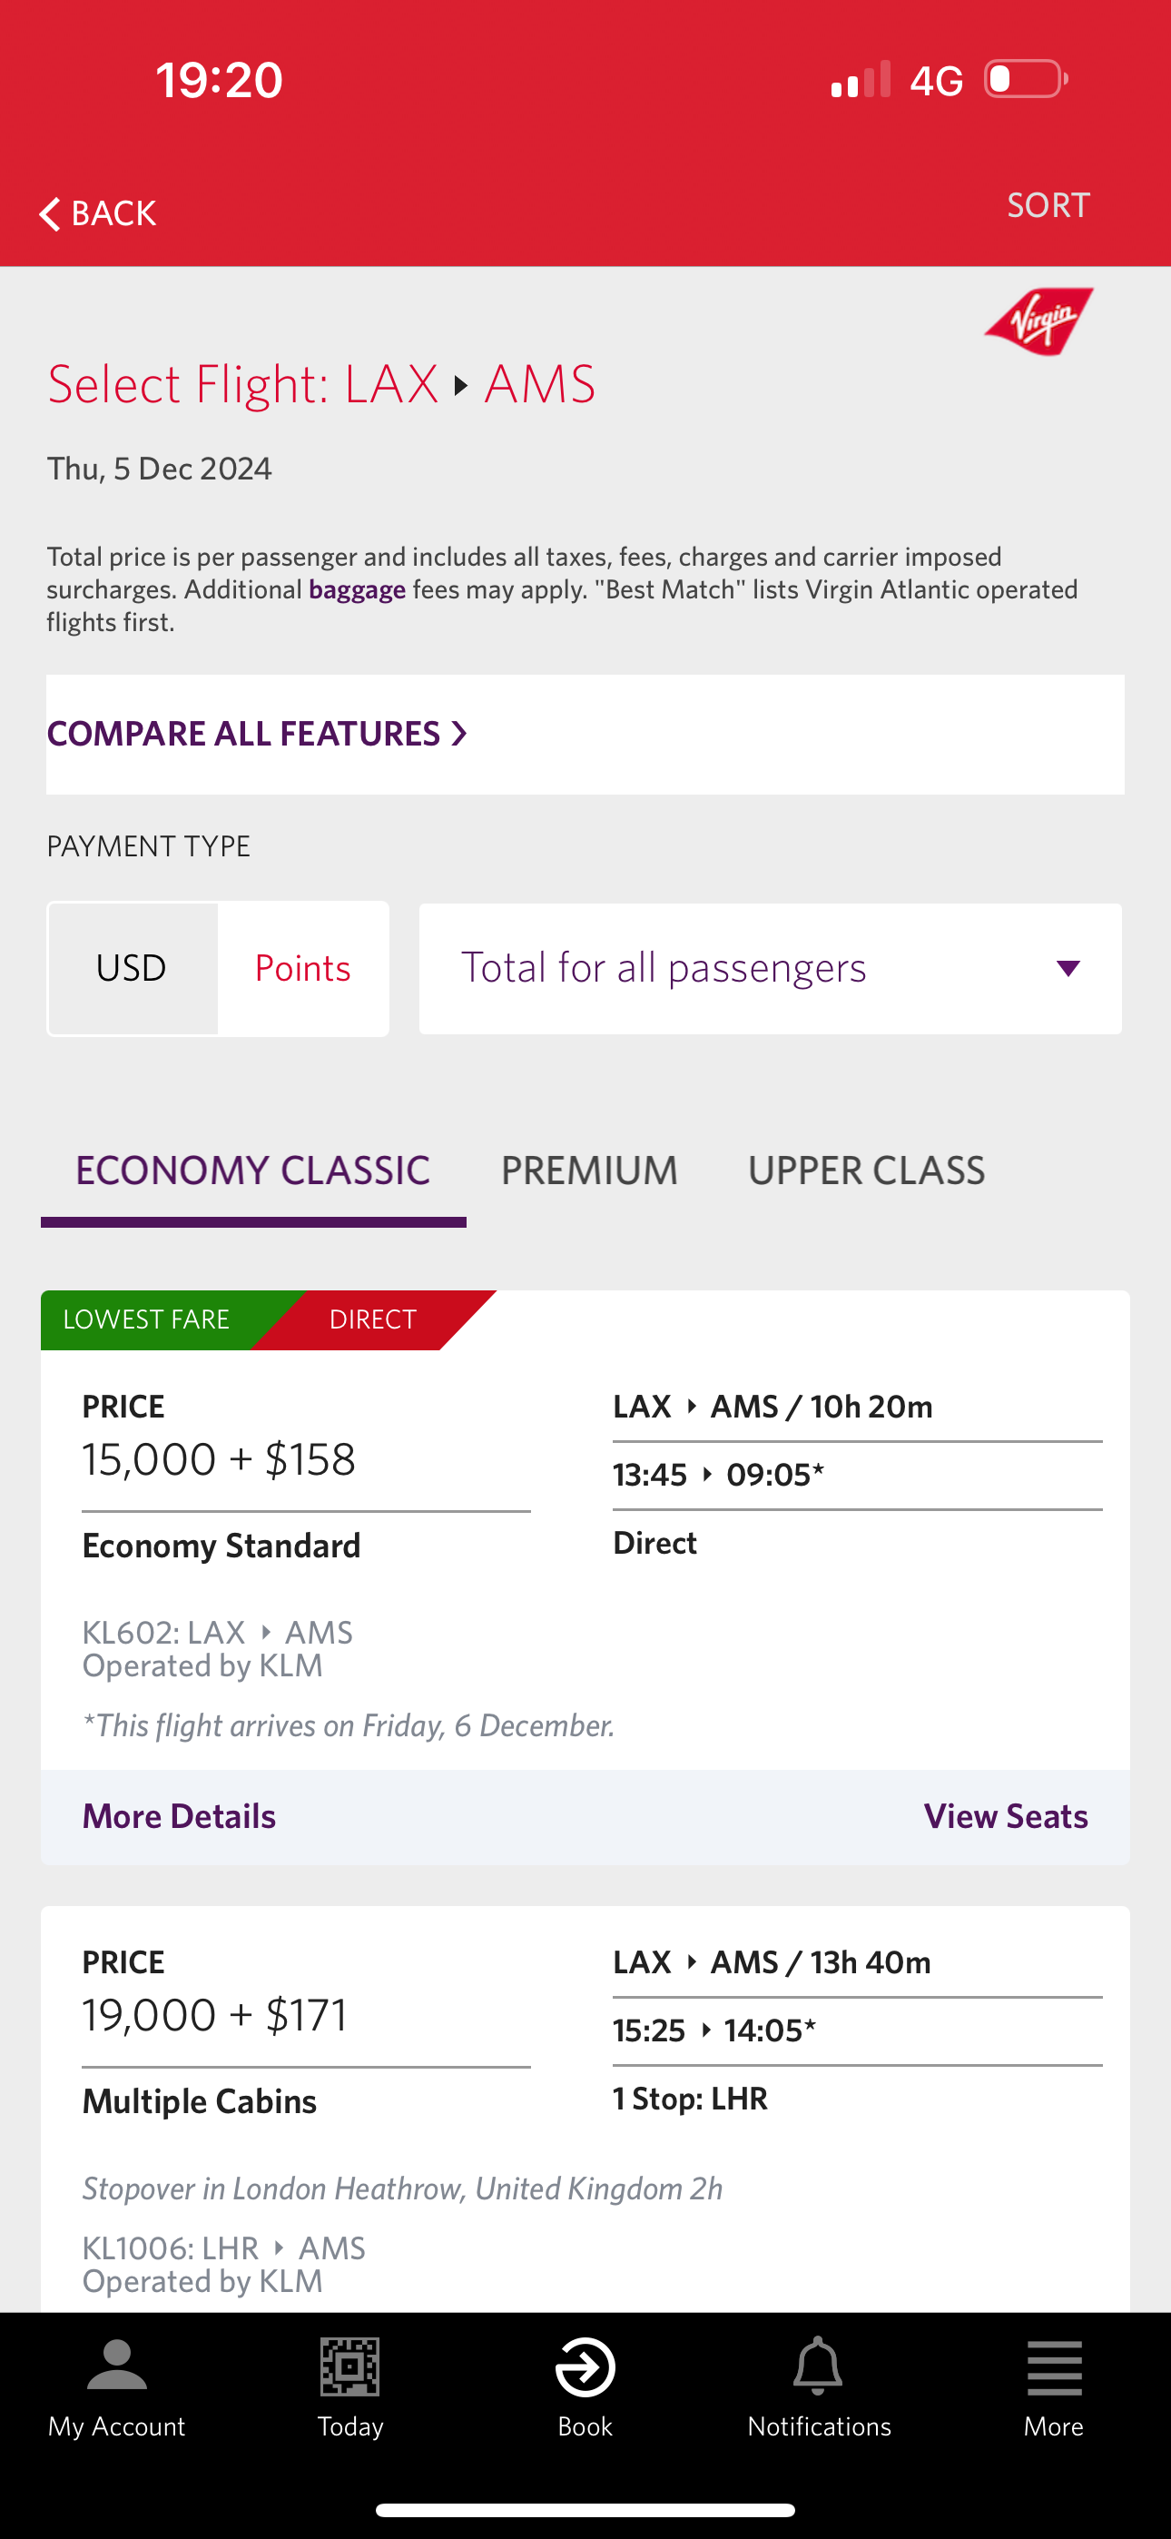Tap the Virgin Atlantic logo

tap(1038, 321)
